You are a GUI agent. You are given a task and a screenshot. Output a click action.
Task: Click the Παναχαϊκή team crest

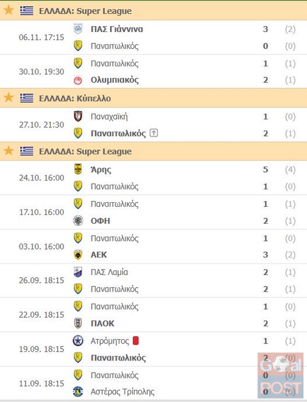click(x=78, y=116)
